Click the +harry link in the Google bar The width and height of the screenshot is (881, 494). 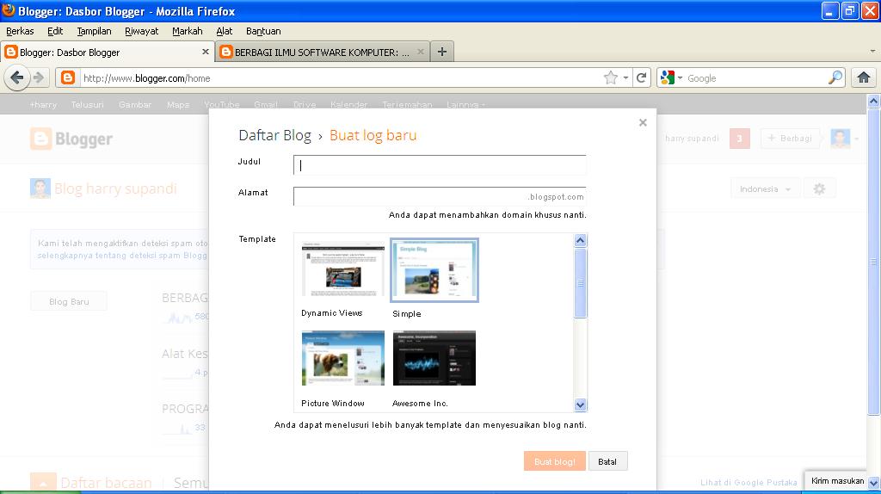43,104
